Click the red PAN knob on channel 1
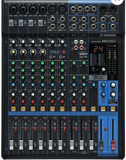The image size is (126, 160). [13, 102]
